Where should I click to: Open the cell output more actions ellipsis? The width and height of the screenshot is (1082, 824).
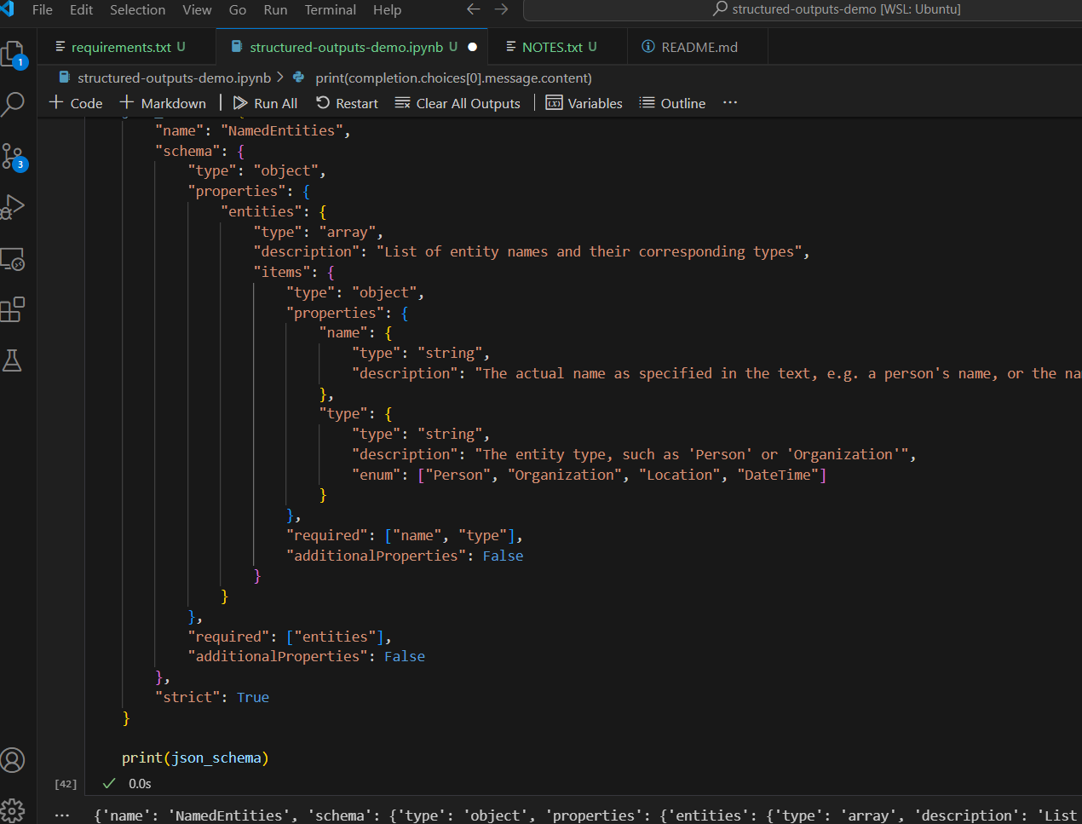pyautogui.click(x=62, y=815)
